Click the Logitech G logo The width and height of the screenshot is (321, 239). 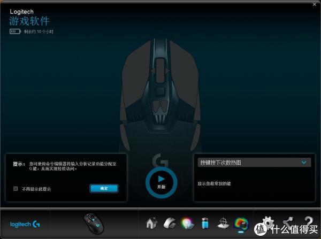tap(25, 224)
